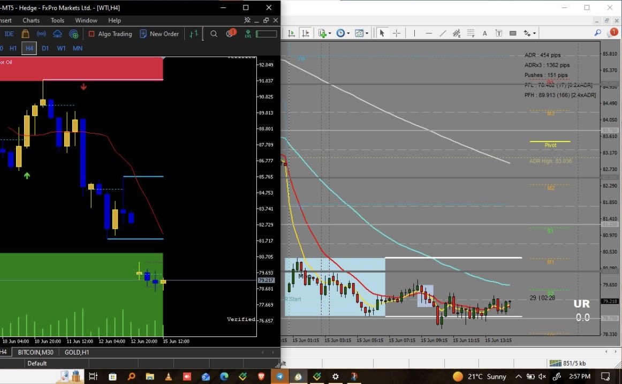This screenshot has height=384, width=622.
Task: Click the 21°C Sunny weather widget
Action: click(x=480, y=377)
